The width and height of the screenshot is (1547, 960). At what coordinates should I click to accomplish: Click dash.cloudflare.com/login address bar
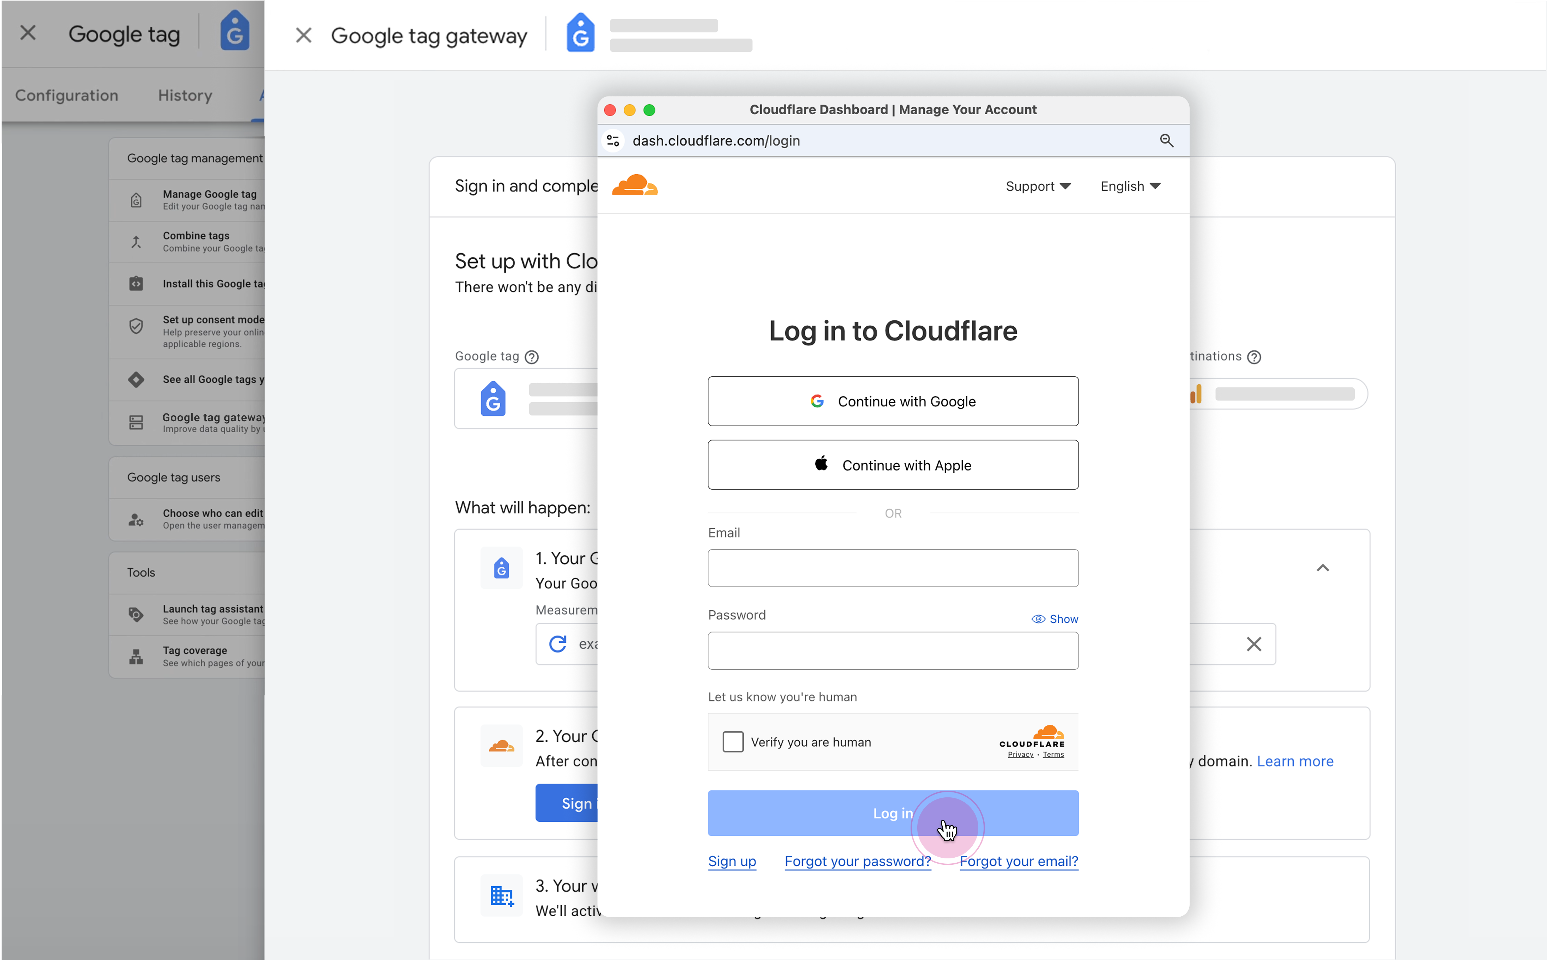pos(893,140)
